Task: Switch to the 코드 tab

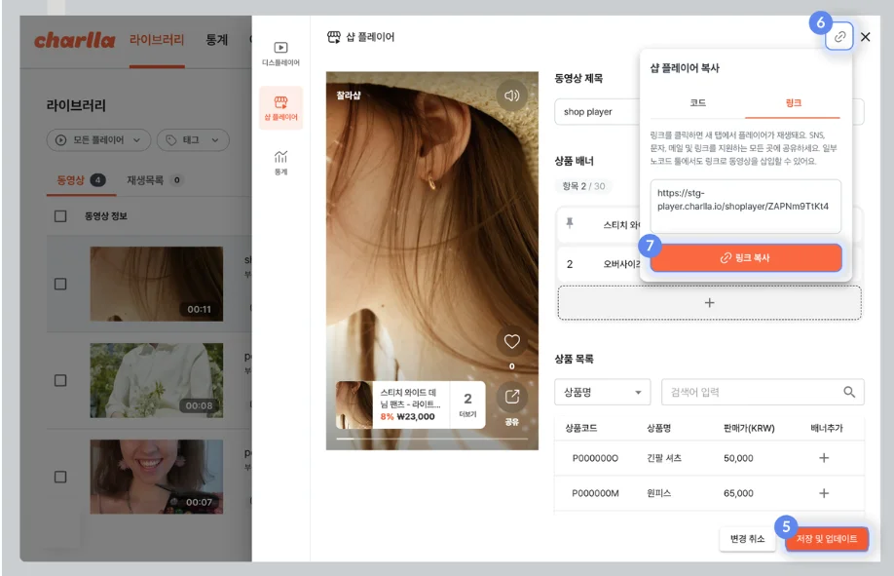Action: pyautogui.click(x=697, y=102)
